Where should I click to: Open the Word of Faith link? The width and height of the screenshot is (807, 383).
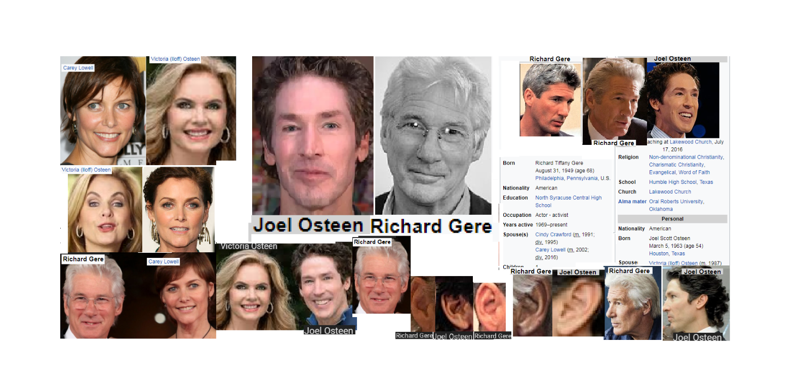(x=694, y=172)
